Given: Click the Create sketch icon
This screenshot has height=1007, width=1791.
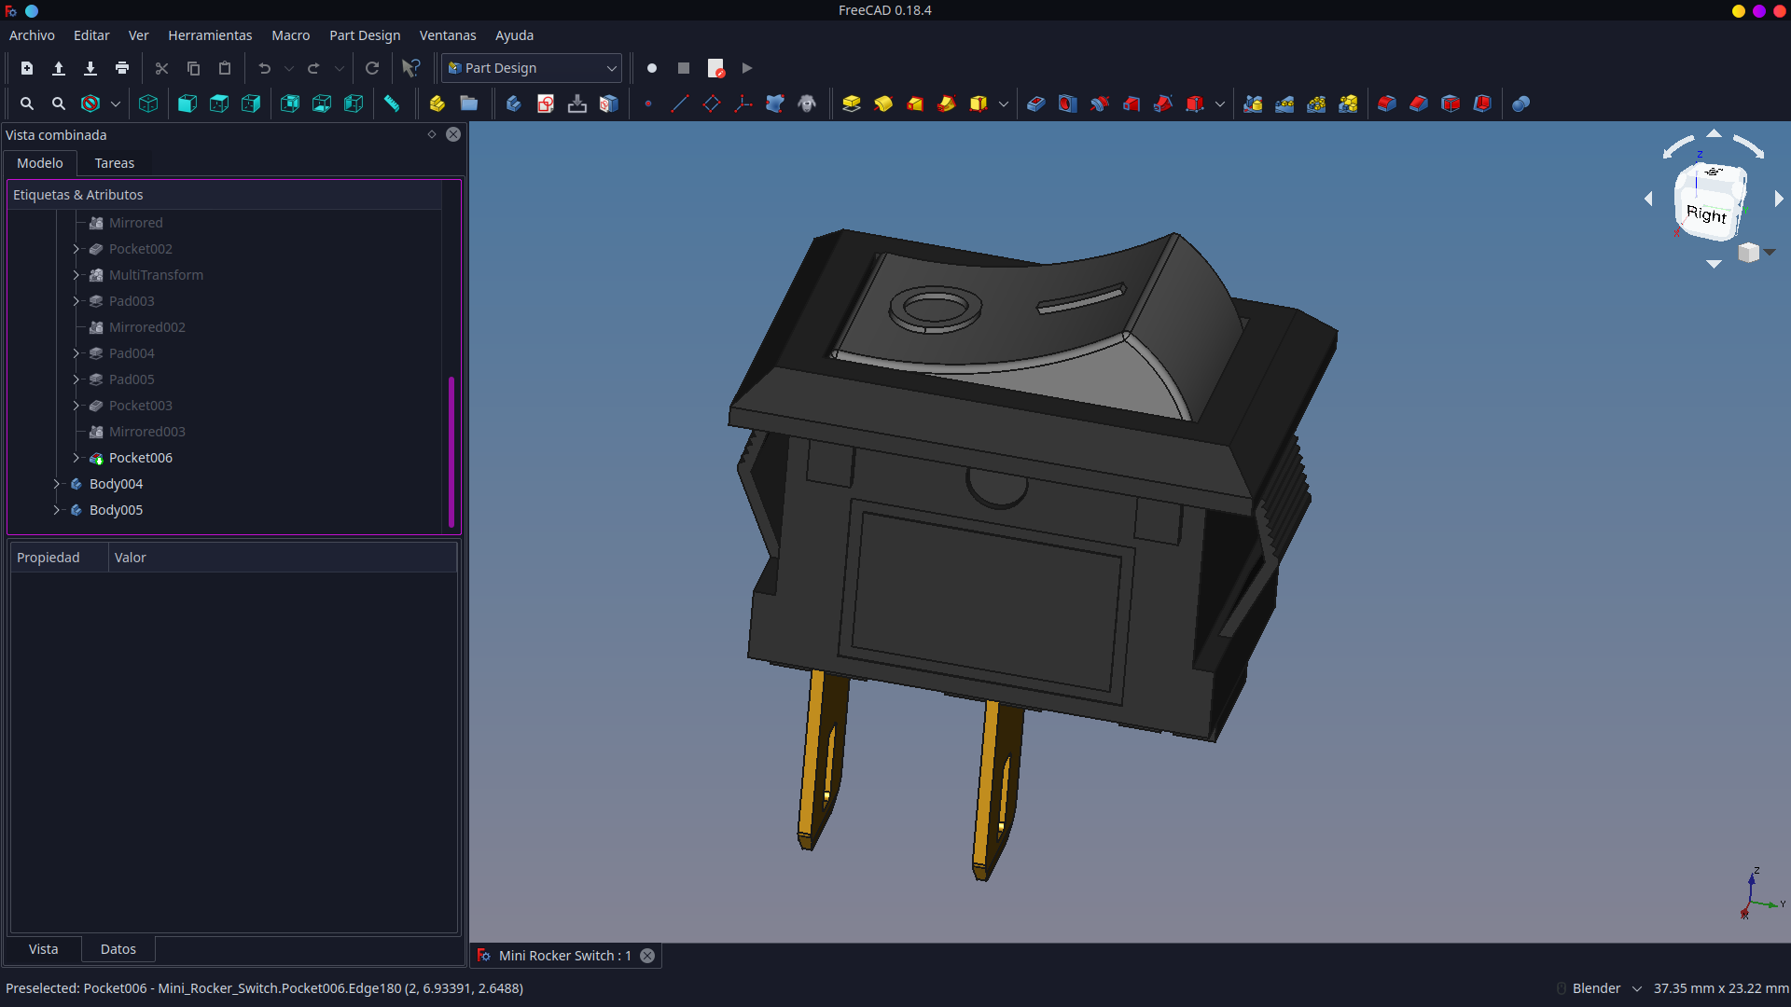Looking at the screenshot, I should tap(546, 103).
